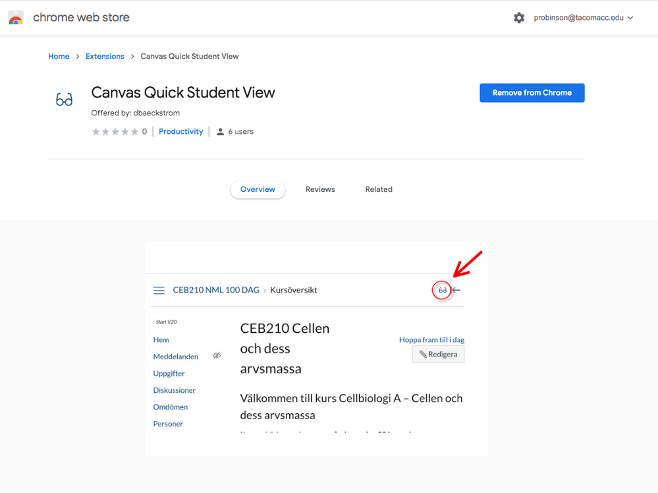
Task: Open the Extensions breadcrumb link
Action: [105, 57]
